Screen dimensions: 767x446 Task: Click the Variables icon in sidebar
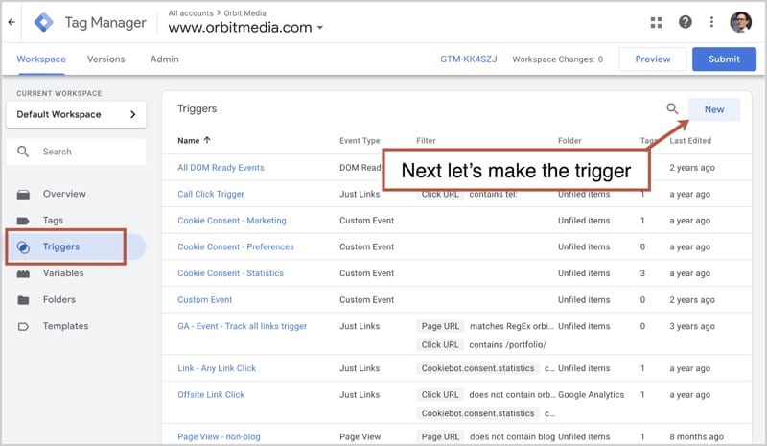pos(23,273)
